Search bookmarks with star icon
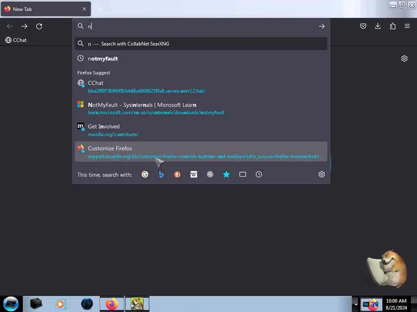Screen dimensions: 417x312 tap(226, 174)
